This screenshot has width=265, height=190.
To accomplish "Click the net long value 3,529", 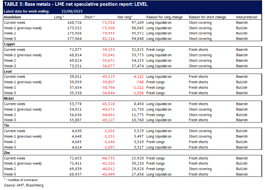I will [x=139, y=131].
